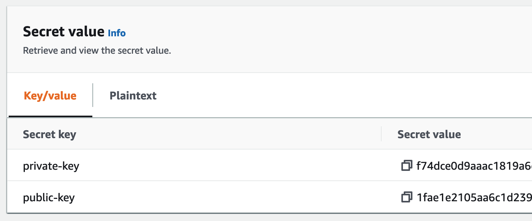Click the divider between the column headers

coord(381,134)
